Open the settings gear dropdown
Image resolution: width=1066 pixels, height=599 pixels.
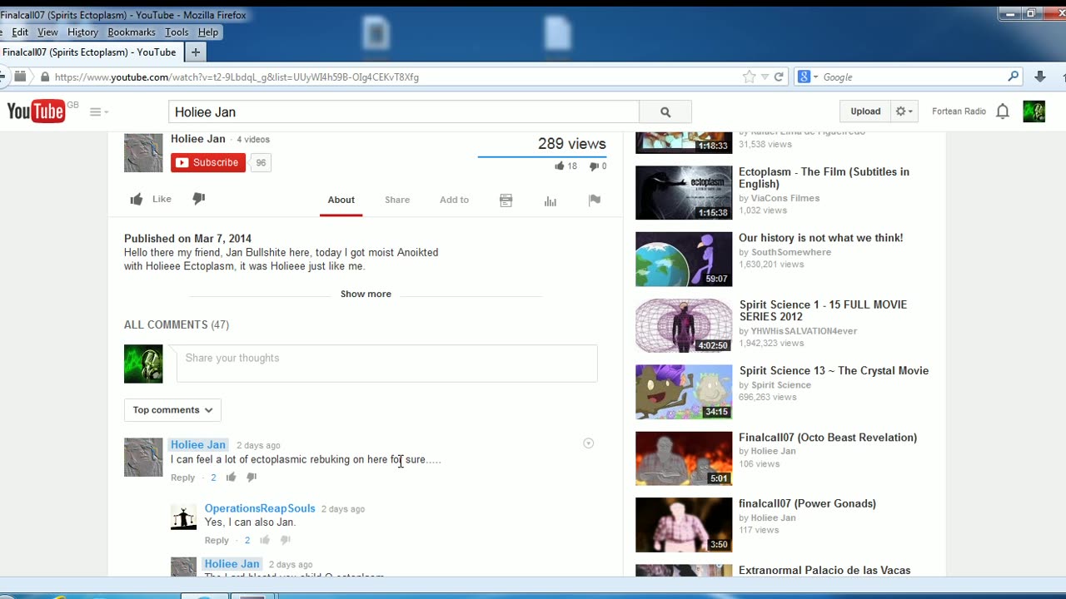[x=904, y=111]
